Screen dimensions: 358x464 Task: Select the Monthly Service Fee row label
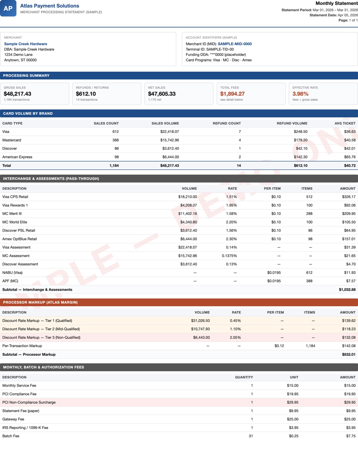(19, 385)
